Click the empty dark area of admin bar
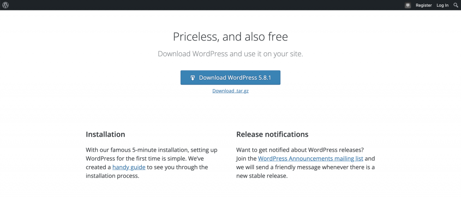461x198 pixels. [x=206, y=5]
